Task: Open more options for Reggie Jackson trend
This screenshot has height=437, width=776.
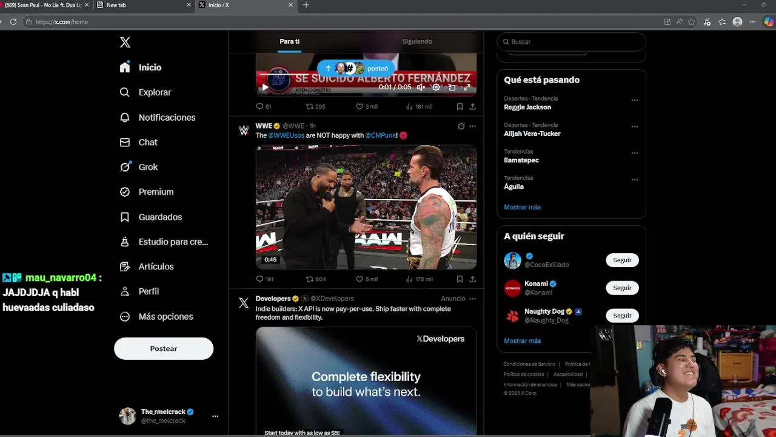Action: (x=635, y=100)
